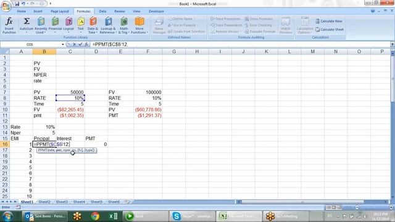This screenshot has width=395, height=222.
Task: Click the PPMT function name in tooltip
Action: point(43,150)
